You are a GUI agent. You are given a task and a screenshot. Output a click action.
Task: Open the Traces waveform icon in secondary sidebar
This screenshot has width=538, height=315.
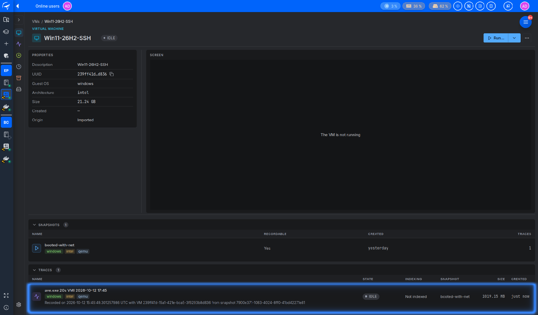tap(19, 44)
